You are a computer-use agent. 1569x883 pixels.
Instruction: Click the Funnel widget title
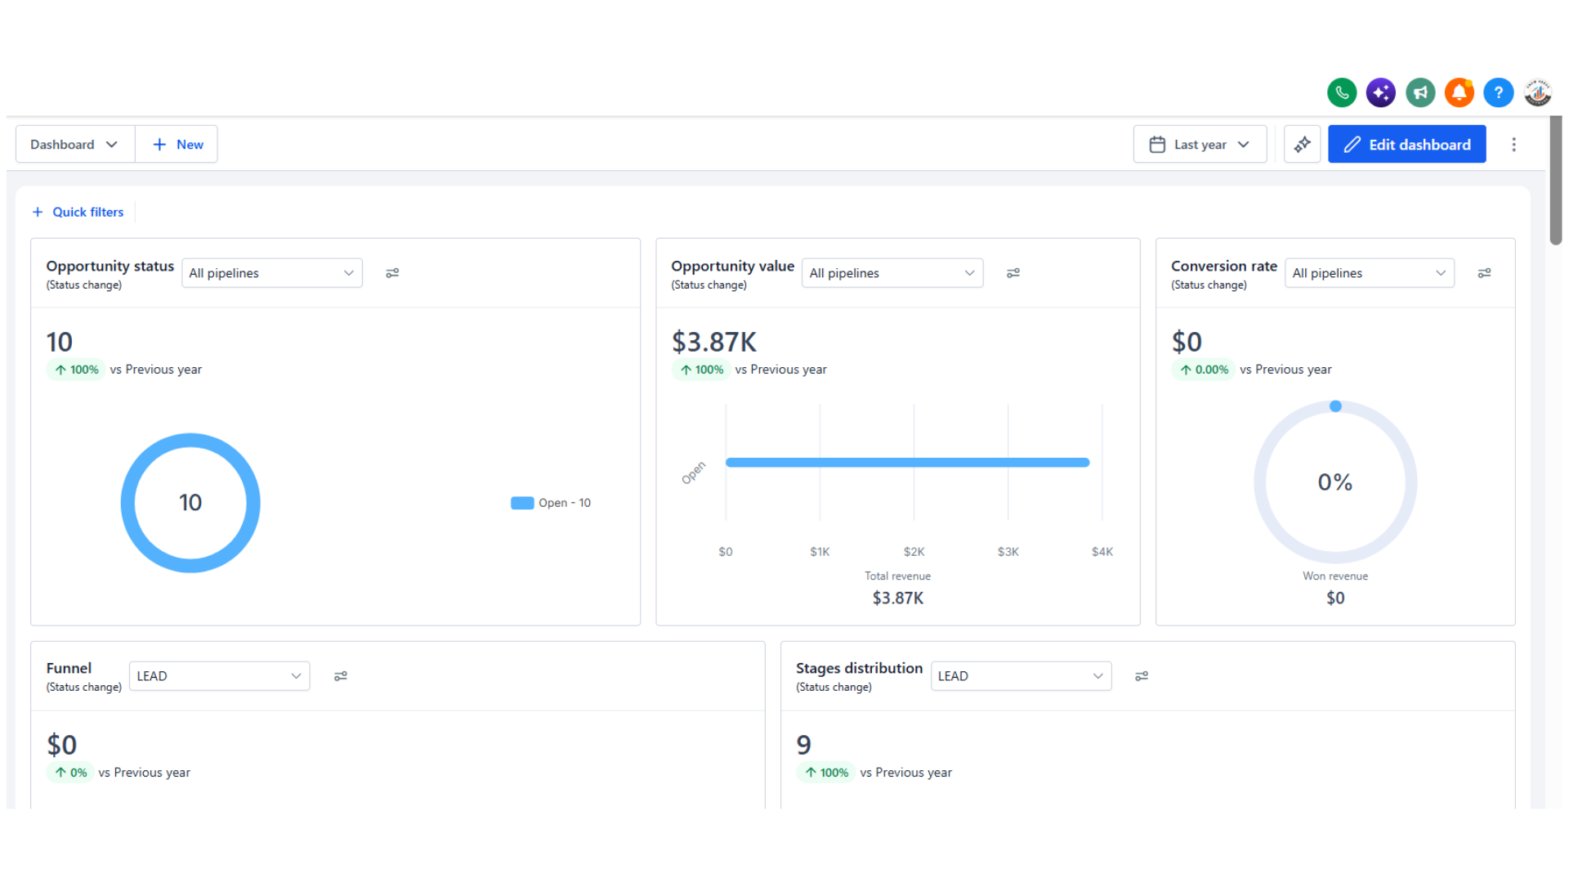(69, 668)
